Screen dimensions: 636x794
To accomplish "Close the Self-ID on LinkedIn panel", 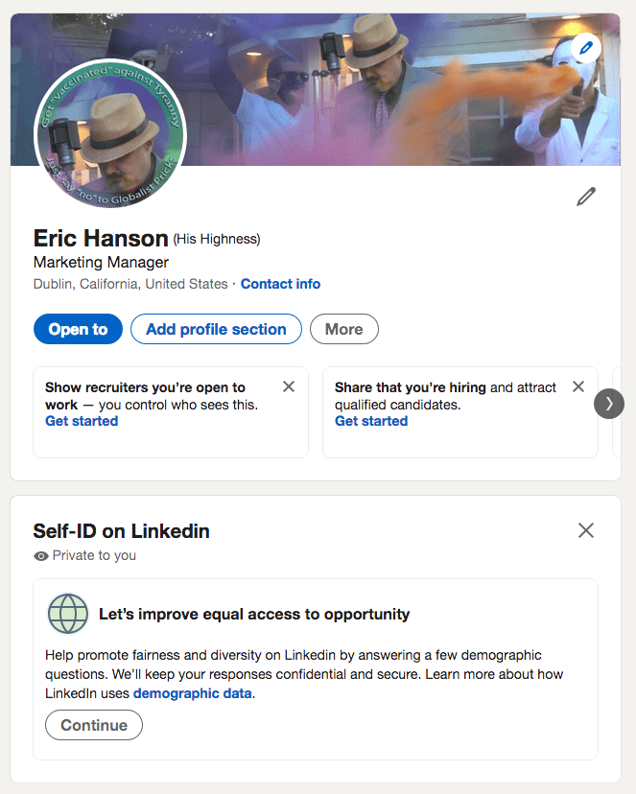I will point(586,530).
